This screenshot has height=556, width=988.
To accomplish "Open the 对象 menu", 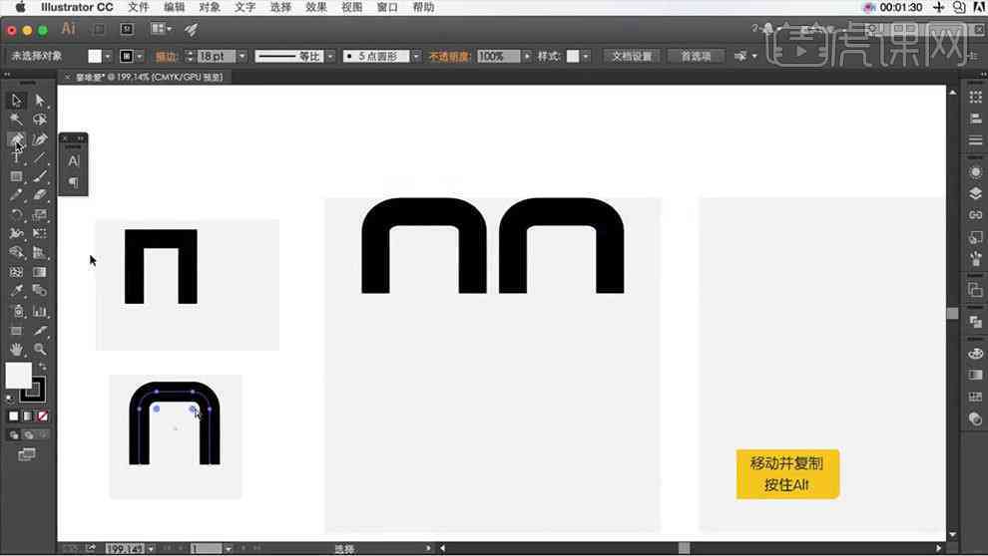I will (x=210, y=8).
